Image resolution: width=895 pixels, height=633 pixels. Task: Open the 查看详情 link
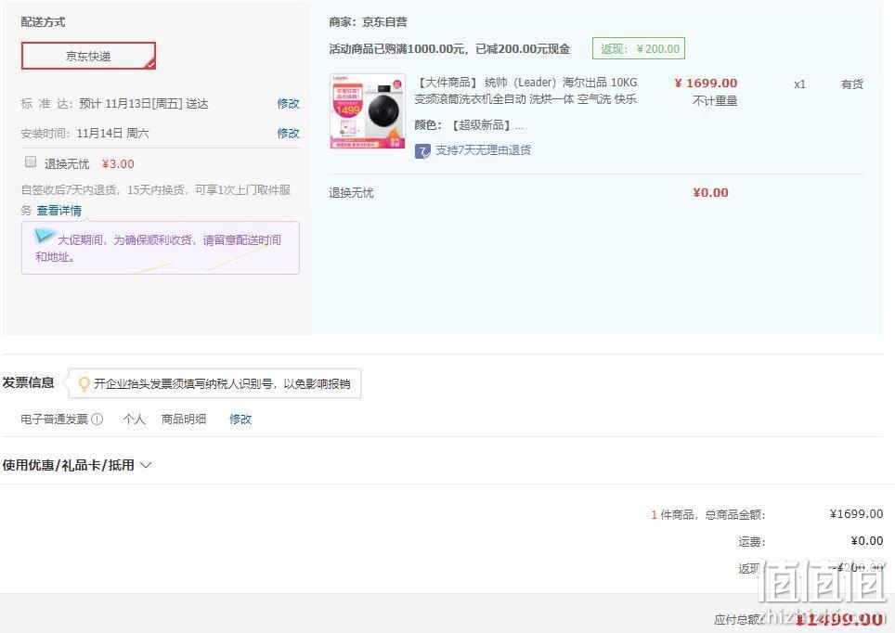pyautogui.click(x=58, y=211)
